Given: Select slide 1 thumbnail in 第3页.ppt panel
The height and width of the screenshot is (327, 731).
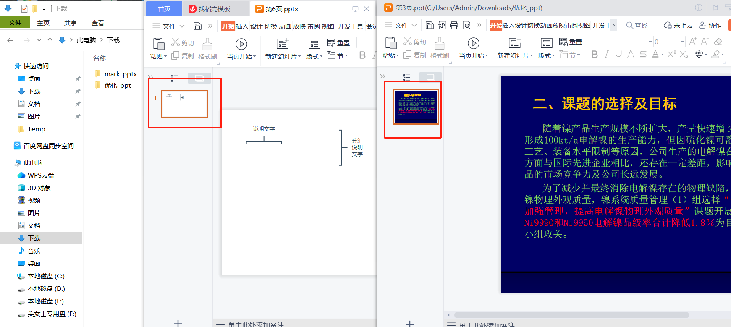Looking at the screenshot, I should coord(416,107).
